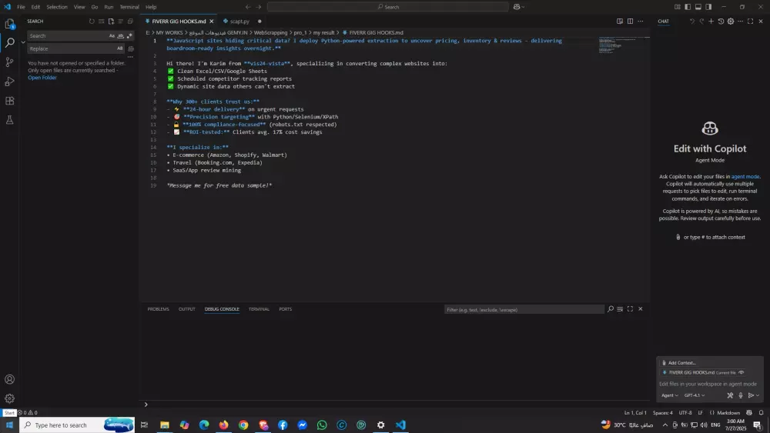Focus the debug console filter field
This screenshot has width=770, height=433.
524,309
